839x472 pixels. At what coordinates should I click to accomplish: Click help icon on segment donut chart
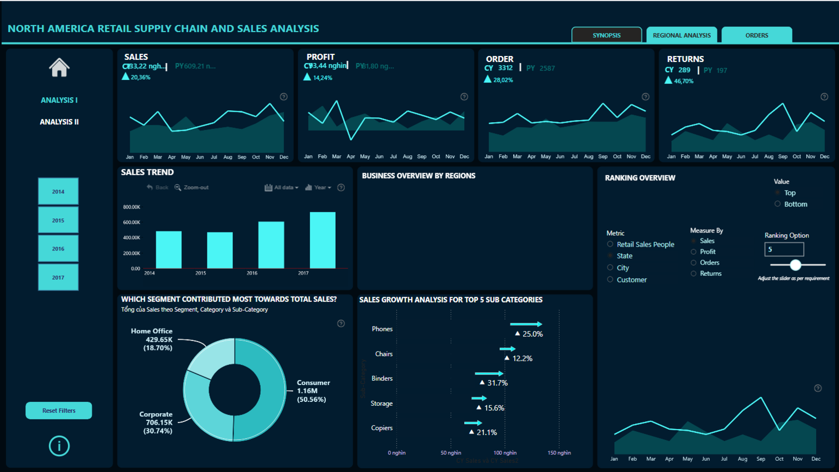point(341,324)
